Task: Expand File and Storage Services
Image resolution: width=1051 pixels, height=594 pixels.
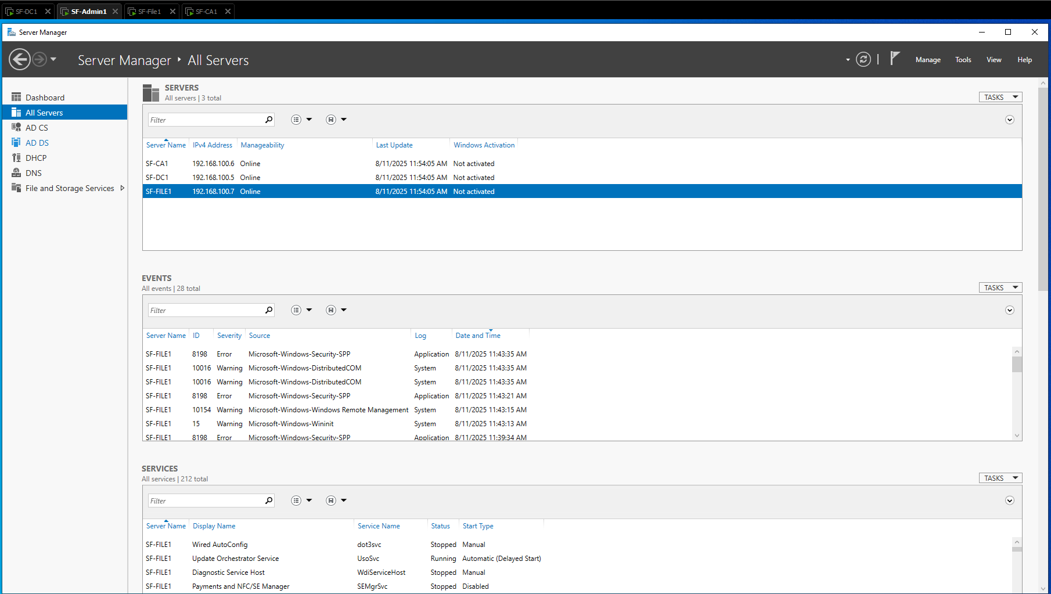Action: point(122,188)
